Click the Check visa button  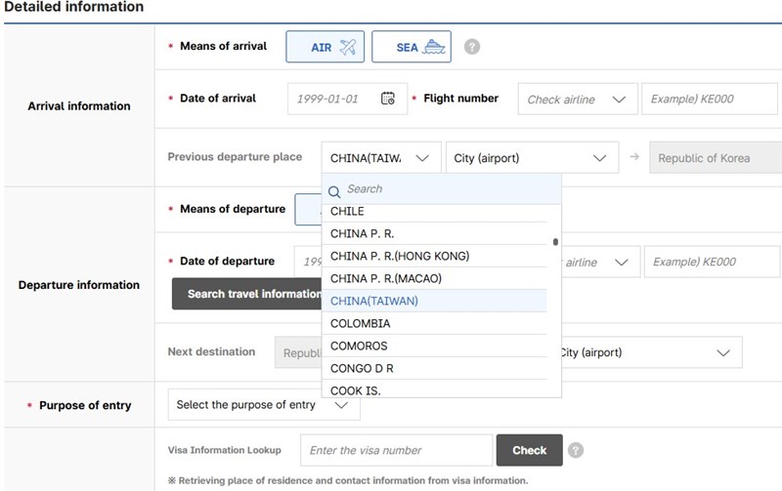pyautogui.click(x=529, y=450)
